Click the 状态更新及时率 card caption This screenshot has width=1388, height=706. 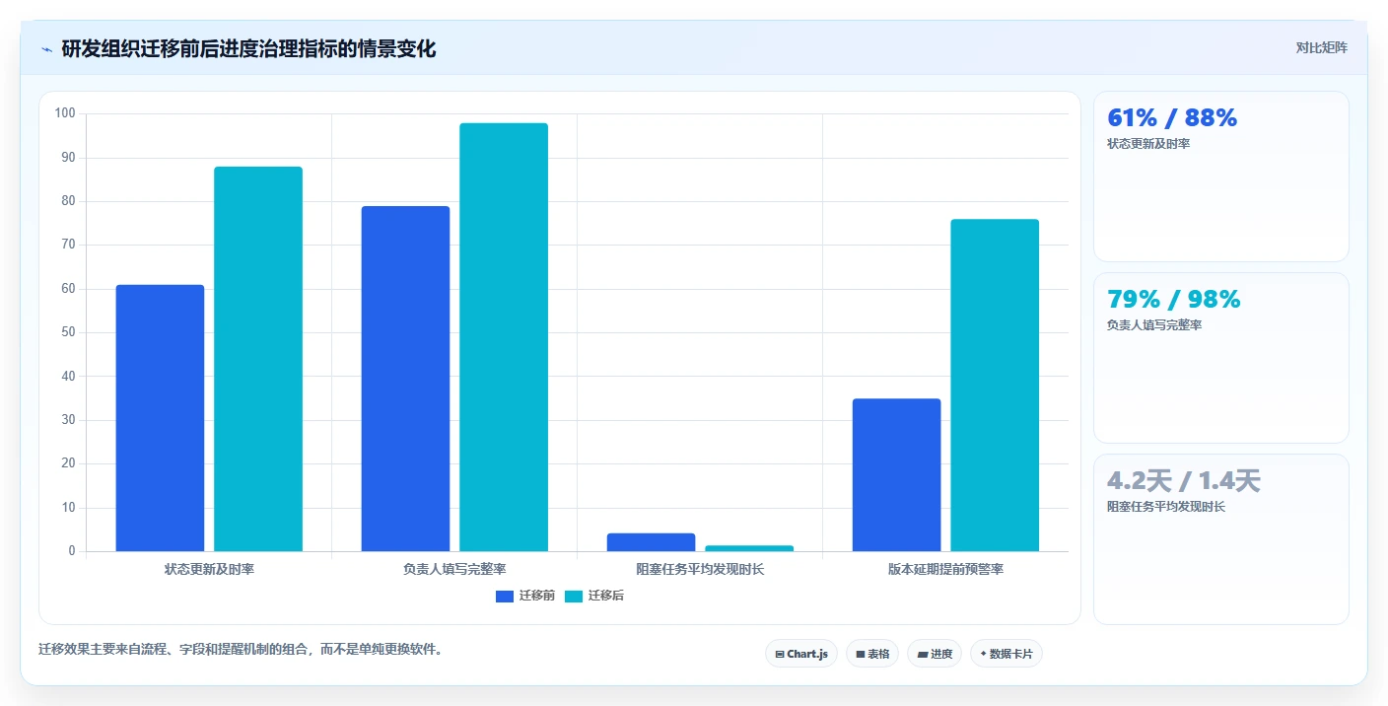click(x=1148, y=144)
